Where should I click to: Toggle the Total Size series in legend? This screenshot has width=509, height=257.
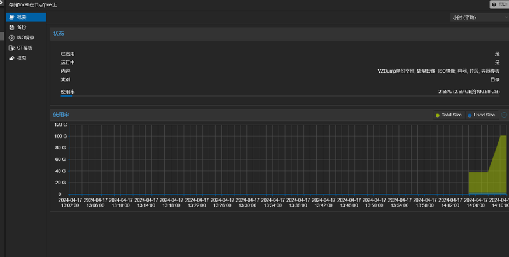pos(449,115)
